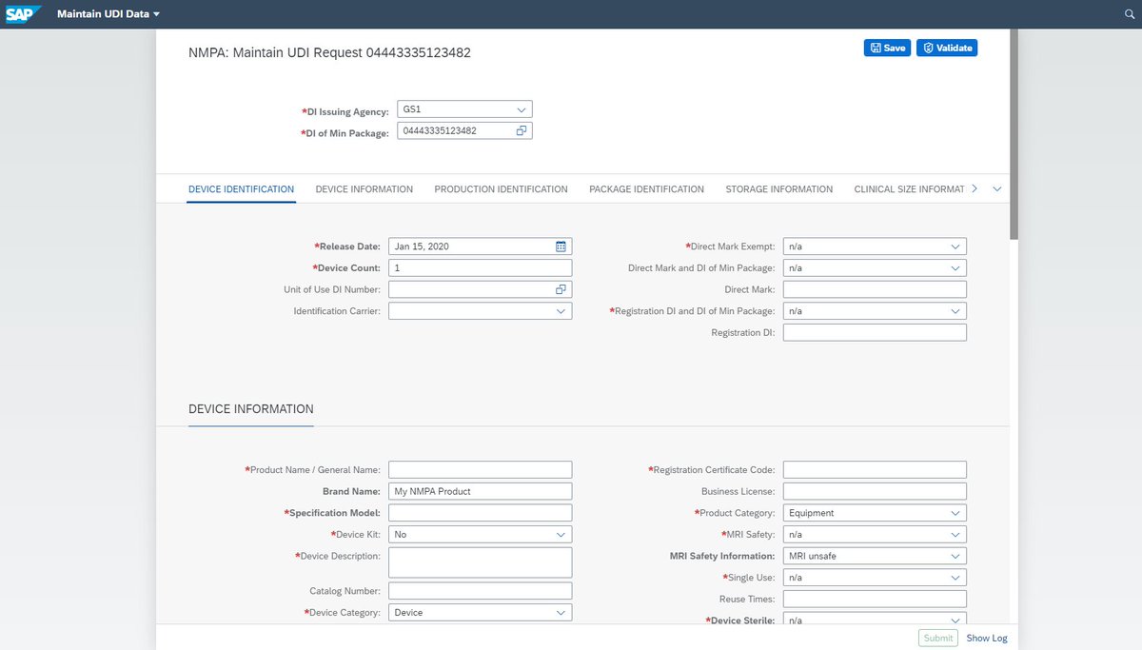This screenshot has width=1142, height=650.
Task: Expand Single Use dropdown
Action: point(955,578)
